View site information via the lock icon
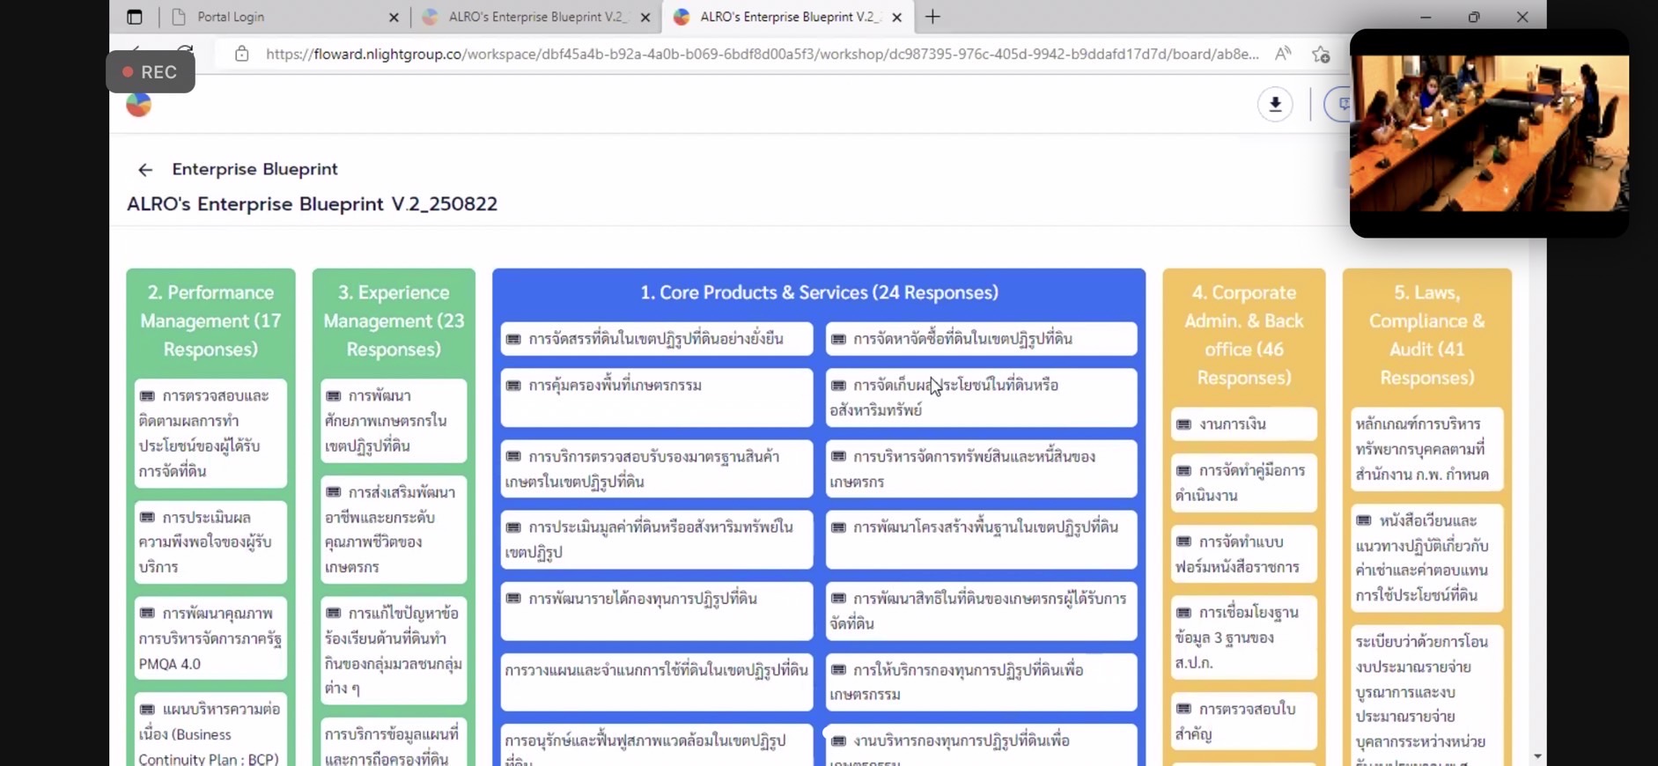 [241, 54]
